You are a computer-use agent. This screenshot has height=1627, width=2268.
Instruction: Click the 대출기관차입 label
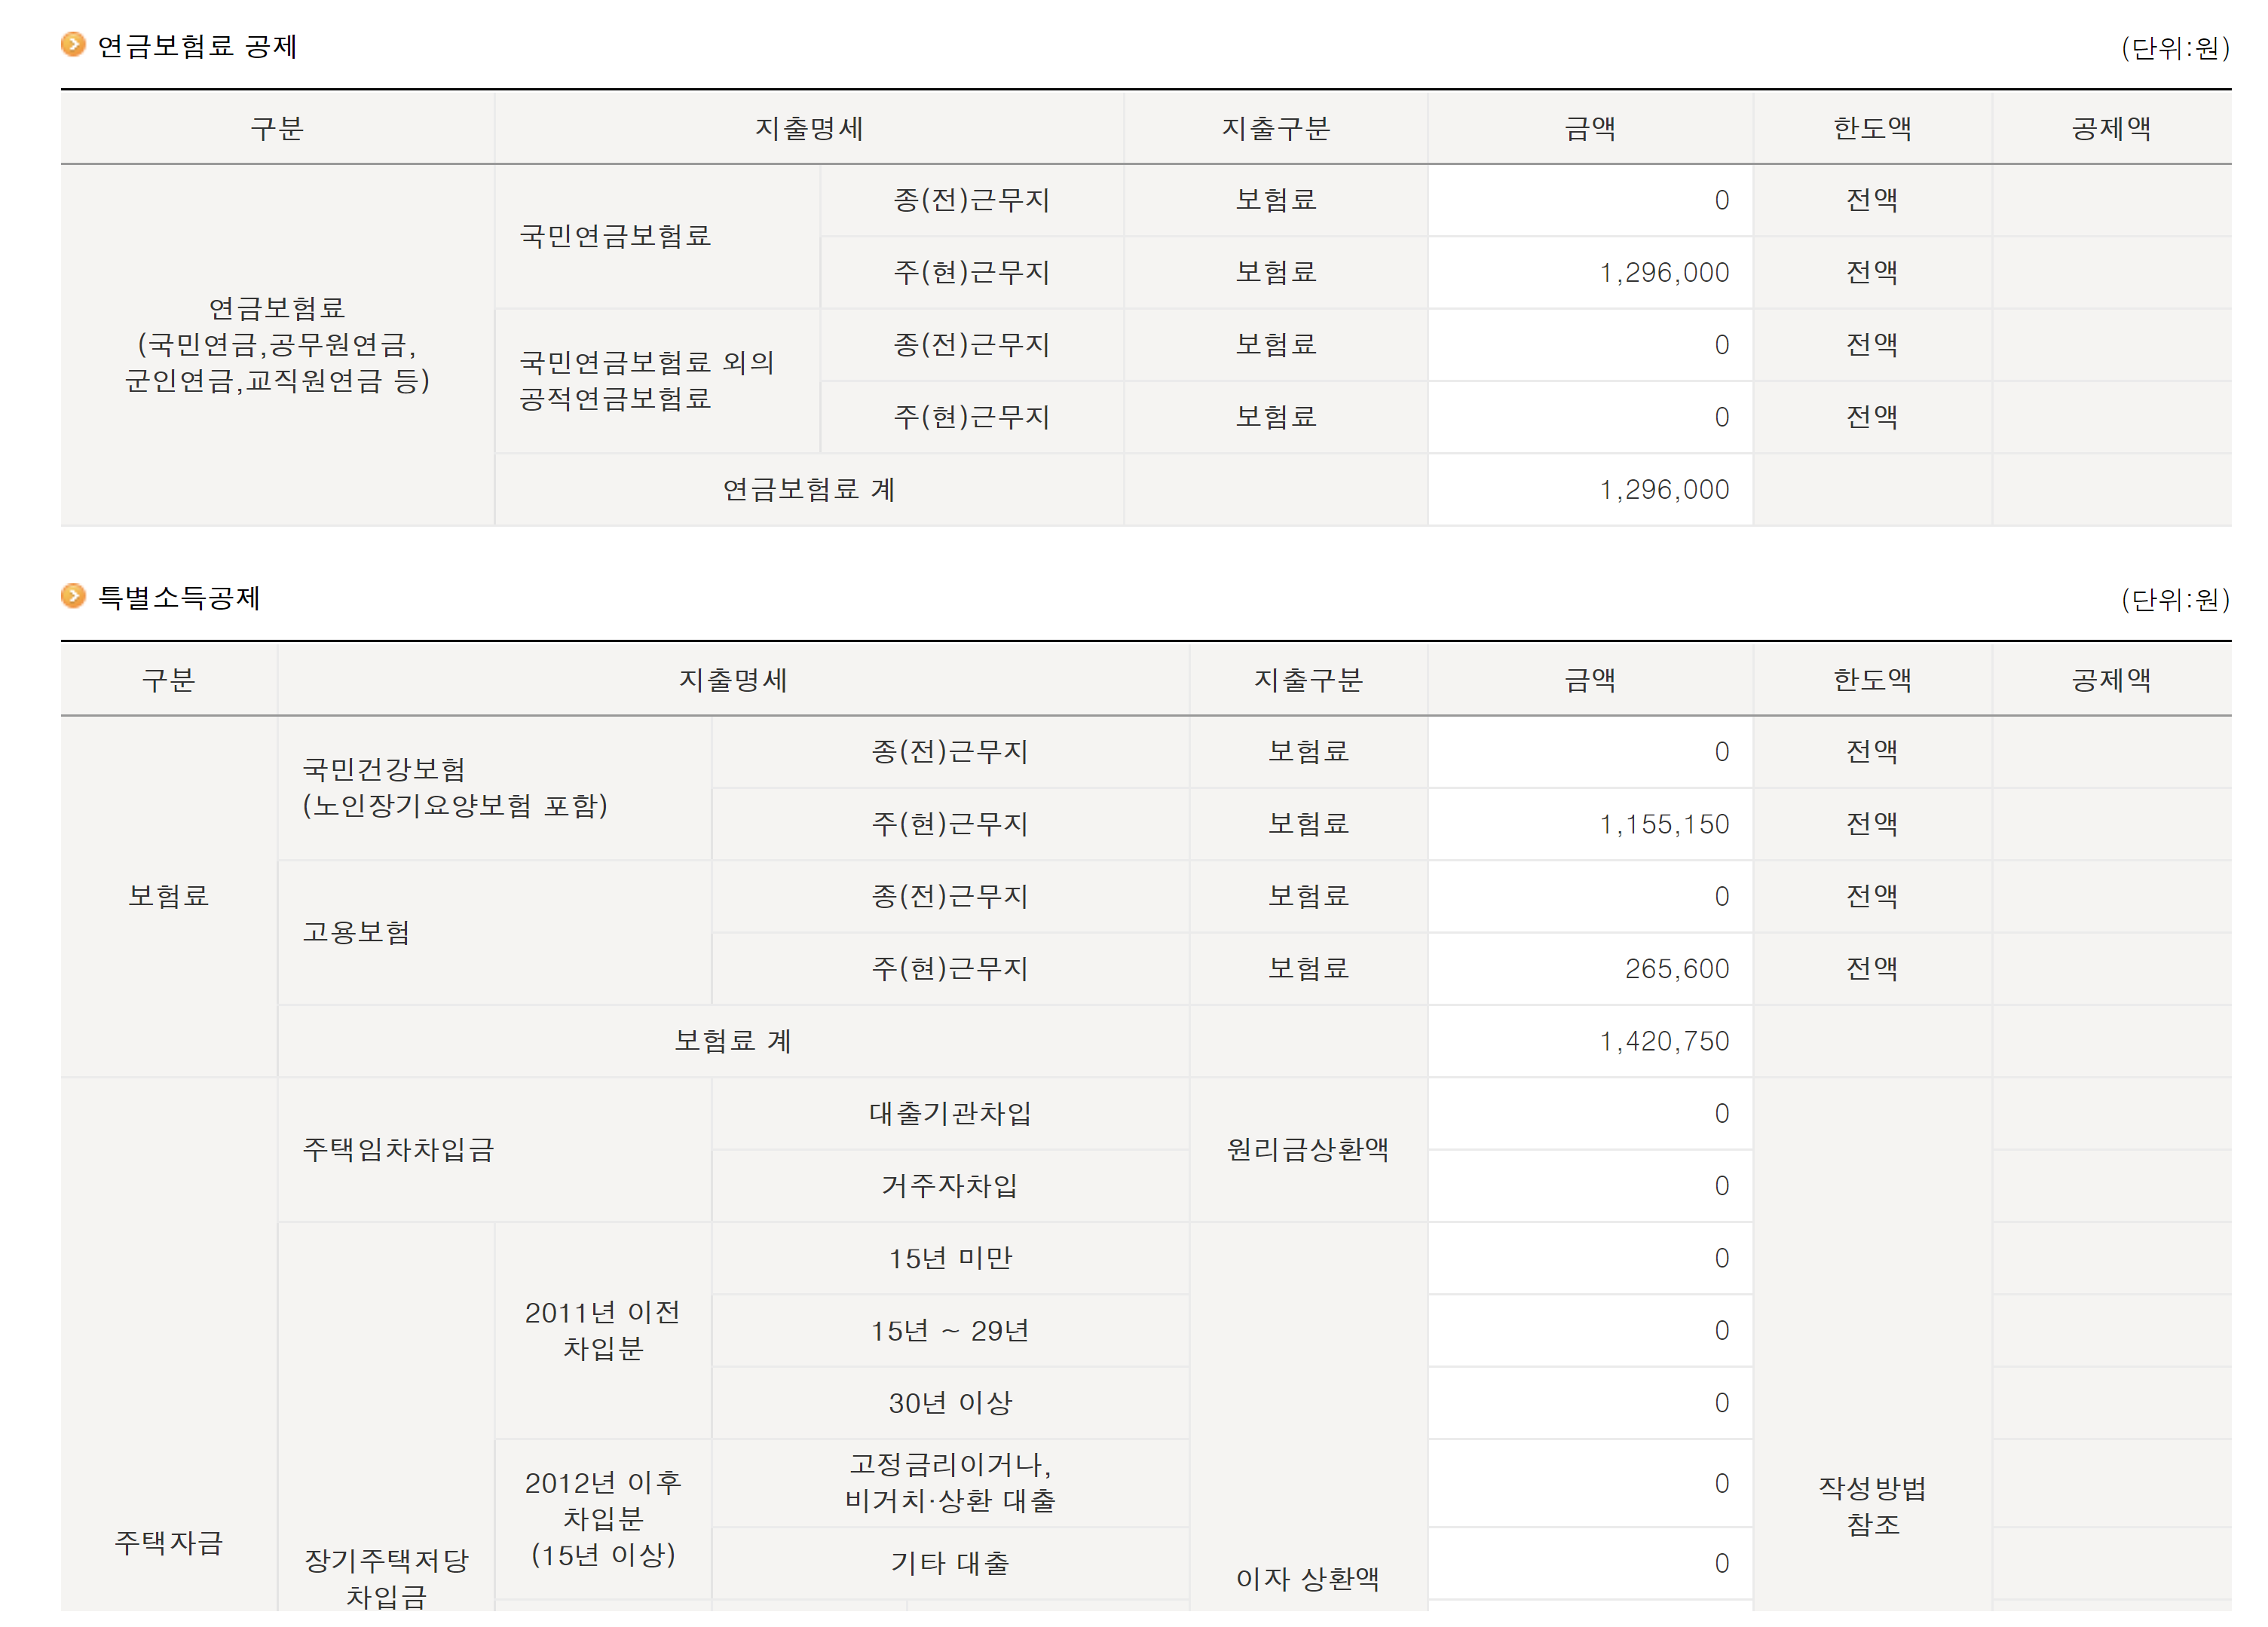point(950,1113)
